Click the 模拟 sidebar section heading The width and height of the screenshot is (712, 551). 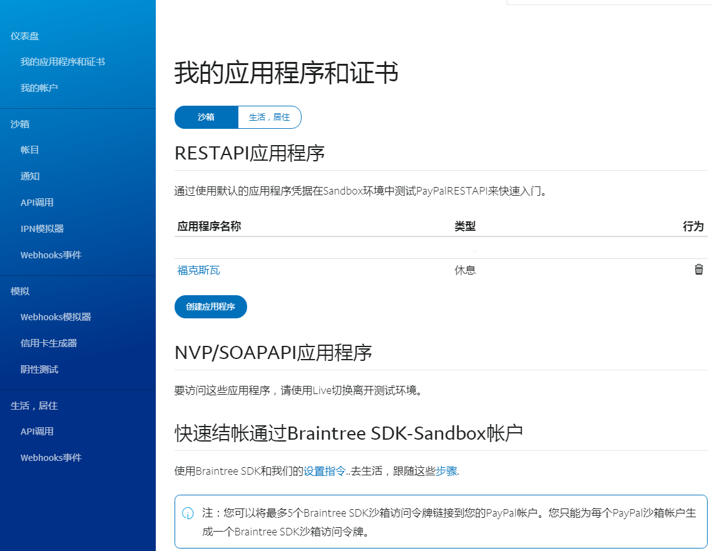click(20, 291)
